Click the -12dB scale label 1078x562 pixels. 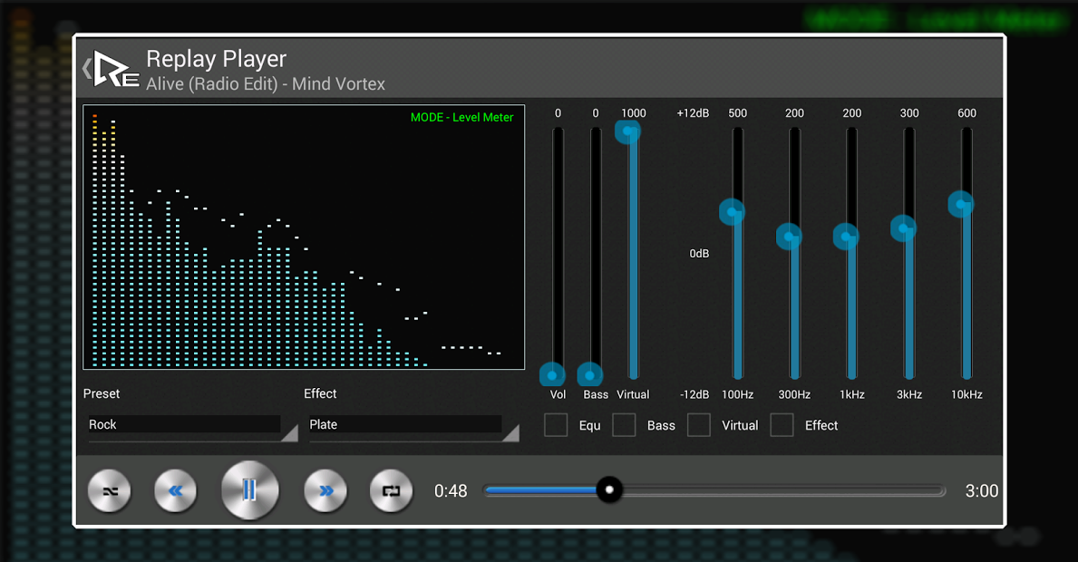point(694,394)
